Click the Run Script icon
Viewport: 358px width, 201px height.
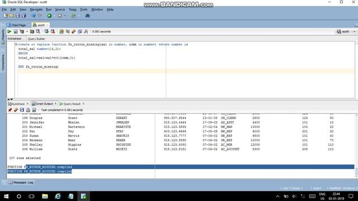[16, 31]
